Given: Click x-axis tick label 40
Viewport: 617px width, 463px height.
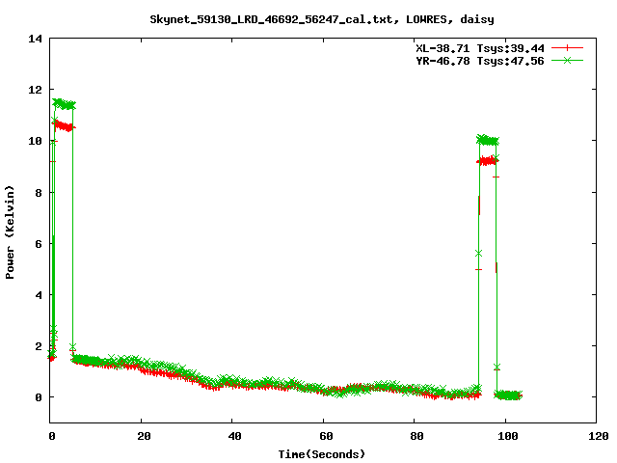Looking at the screenshot, I should (x=235, y=436).
